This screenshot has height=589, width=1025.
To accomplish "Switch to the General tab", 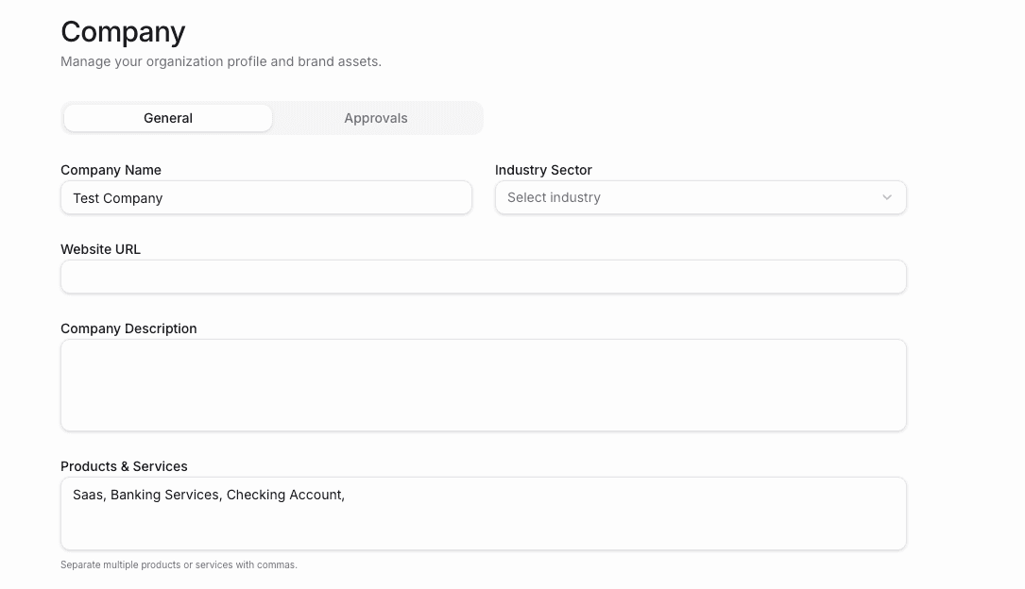I will 168,118.
